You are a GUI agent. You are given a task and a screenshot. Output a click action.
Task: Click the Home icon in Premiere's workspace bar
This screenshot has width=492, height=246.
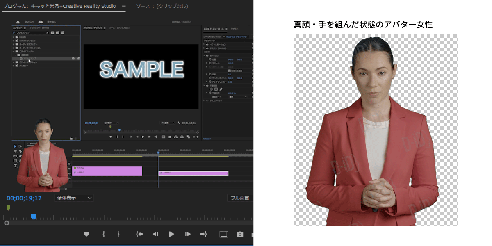point(18,22)
